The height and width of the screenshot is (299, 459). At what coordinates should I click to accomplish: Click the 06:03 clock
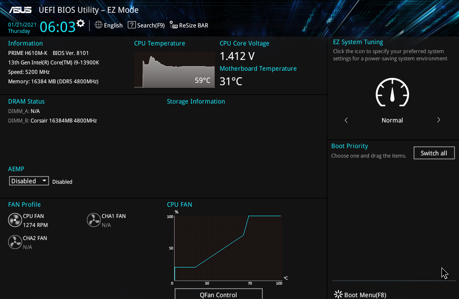58,27
